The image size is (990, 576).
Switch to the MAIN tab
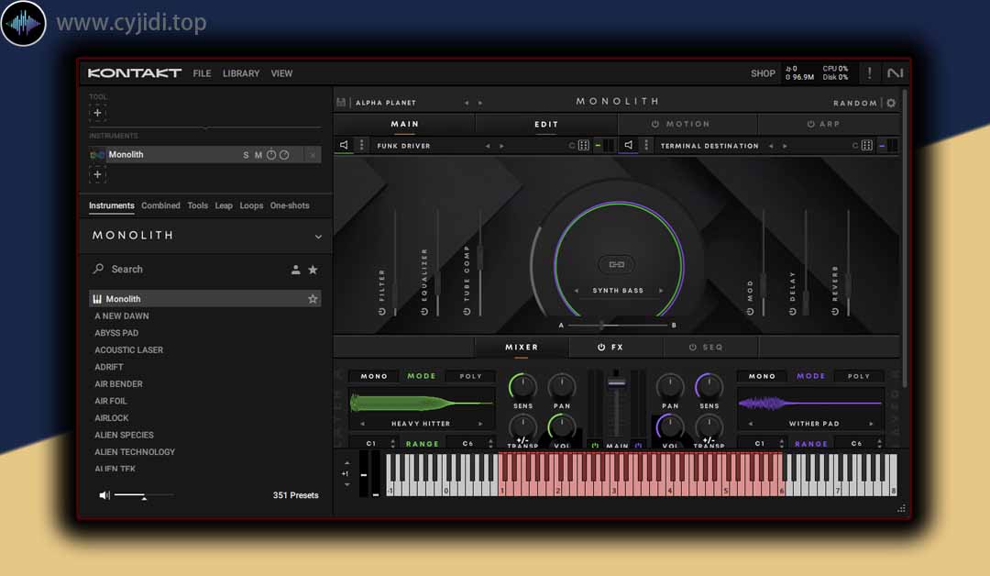(405, 125)
